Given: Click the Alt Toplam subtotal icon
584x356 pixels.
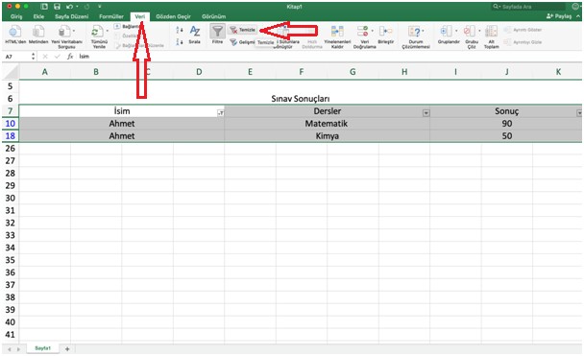Looking at the screenshot, I should (x=491, y=32).
